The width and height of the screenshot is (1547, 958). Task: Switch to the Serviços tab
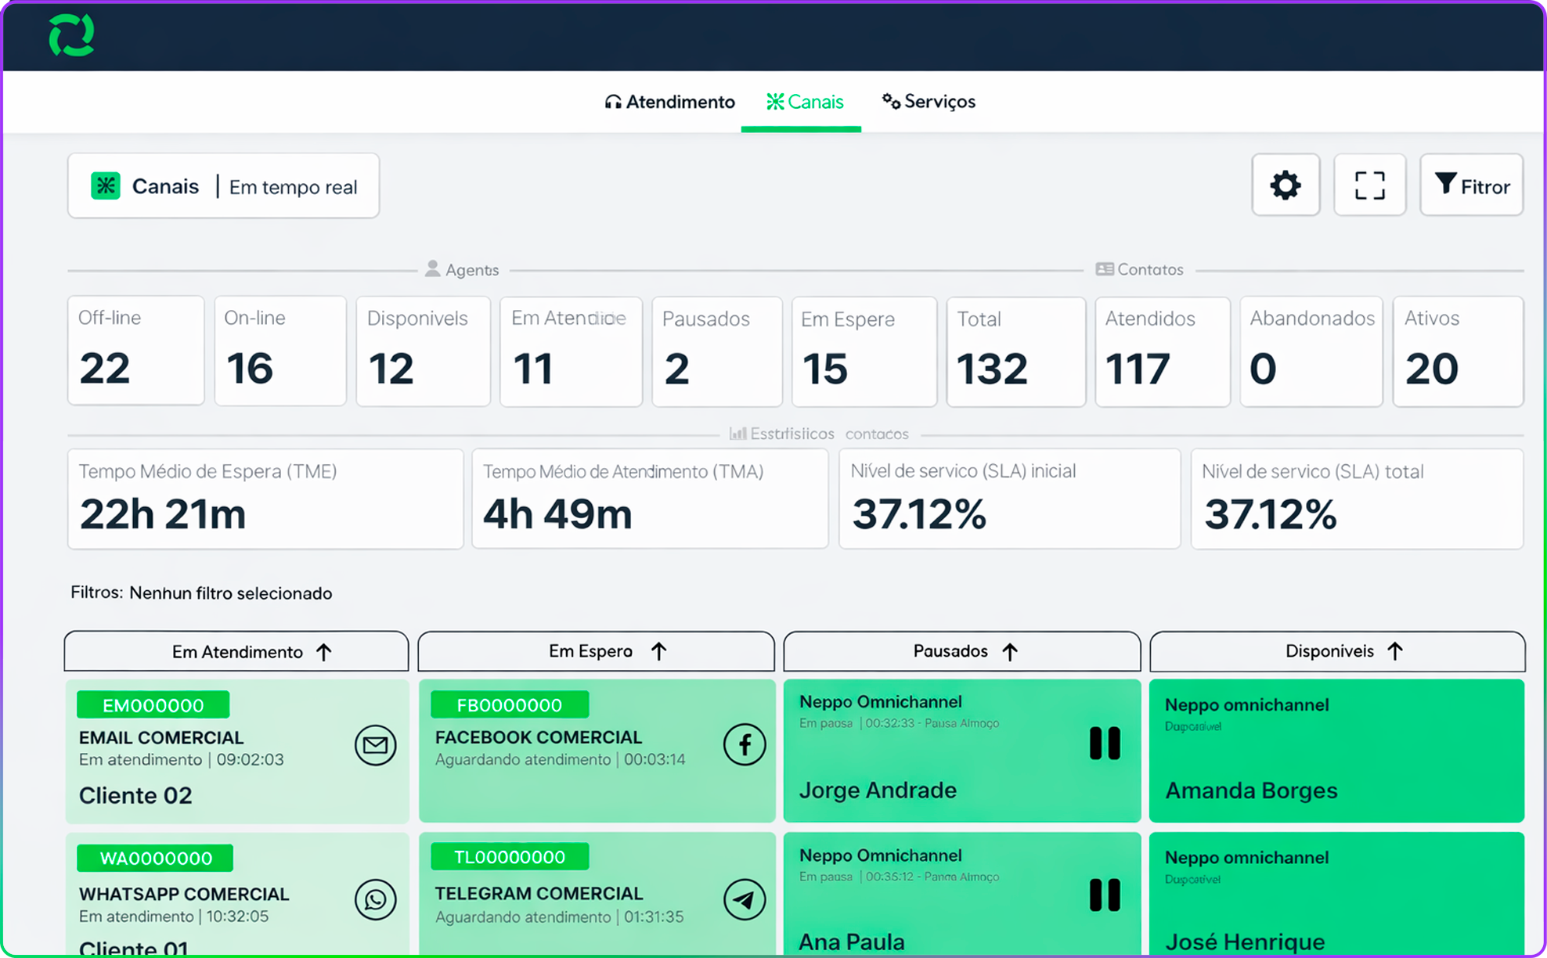929,102
